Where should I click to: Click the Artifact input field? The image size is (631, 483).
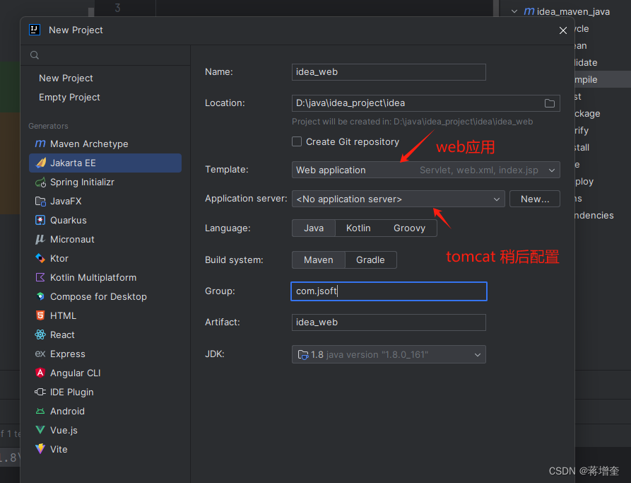click(x=389, y=322)
